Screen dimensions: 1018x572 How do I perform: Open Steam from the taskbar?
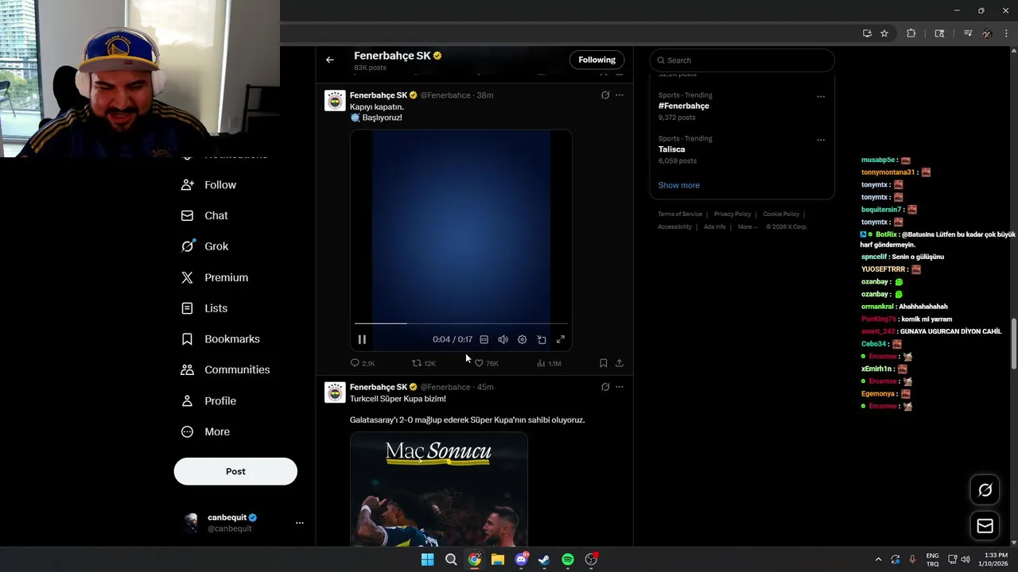[544, 559]
